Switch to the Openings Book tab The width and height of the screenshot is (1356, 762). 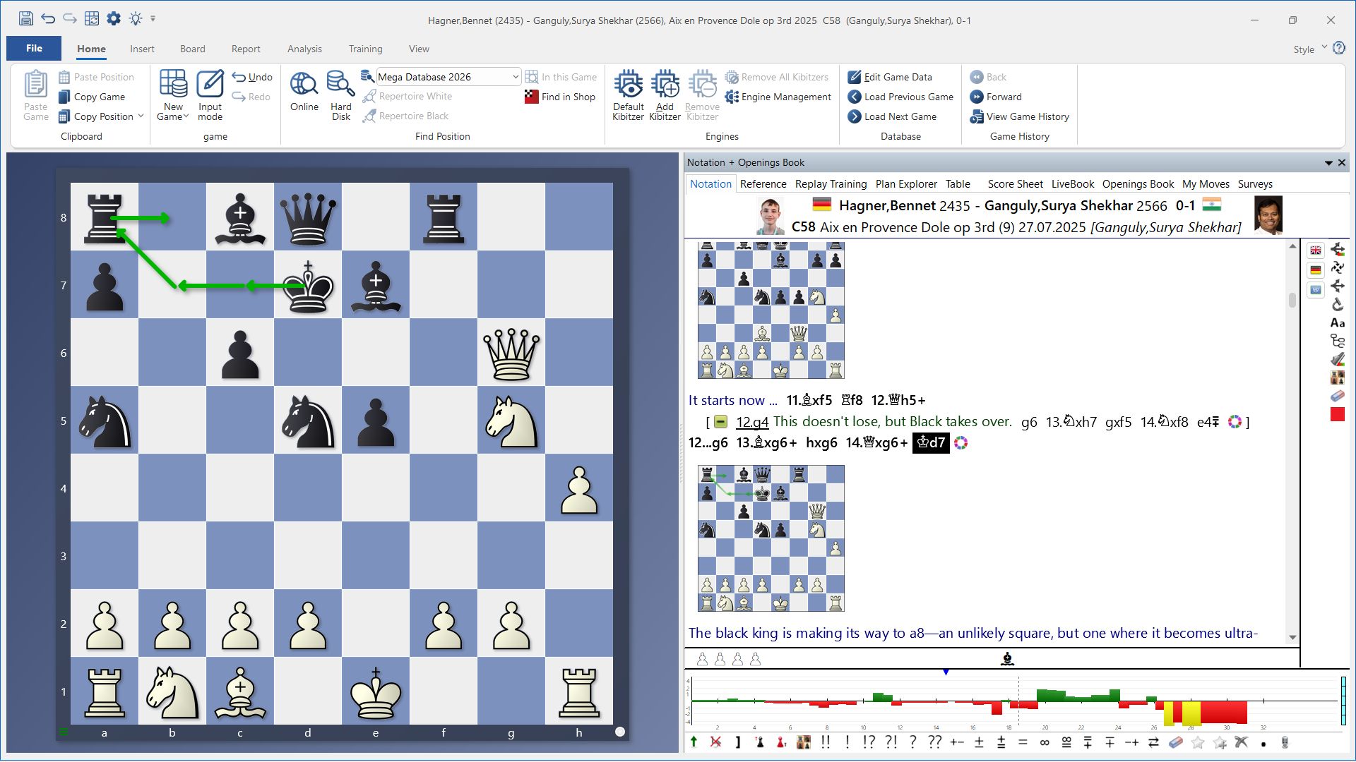(x=1137, y=183)
